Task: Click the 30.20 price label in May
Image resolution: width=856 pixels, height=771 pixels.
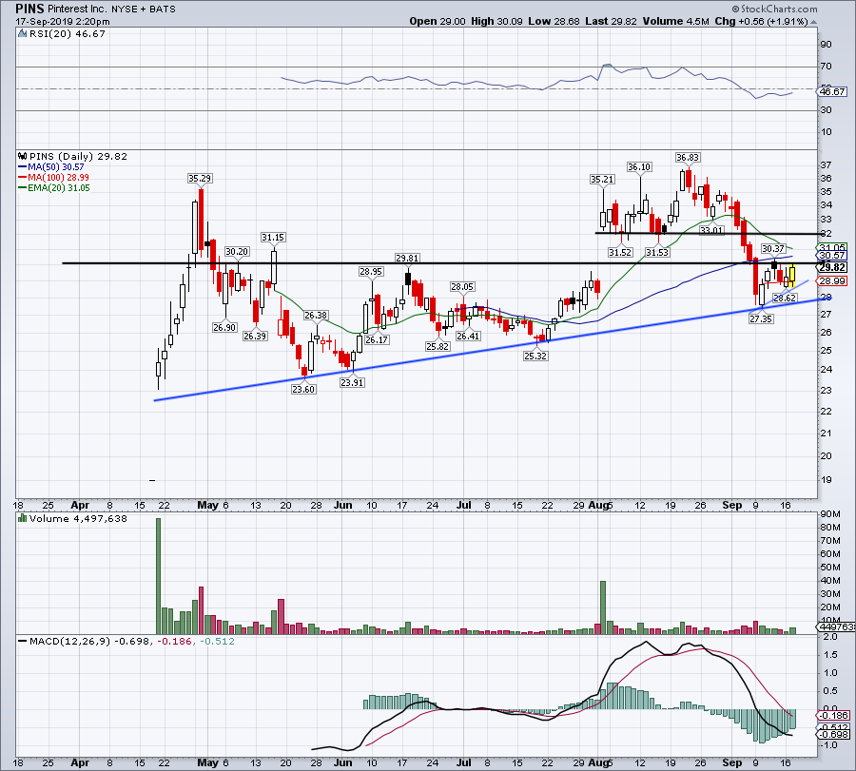Action: click(x=237, y=252)
